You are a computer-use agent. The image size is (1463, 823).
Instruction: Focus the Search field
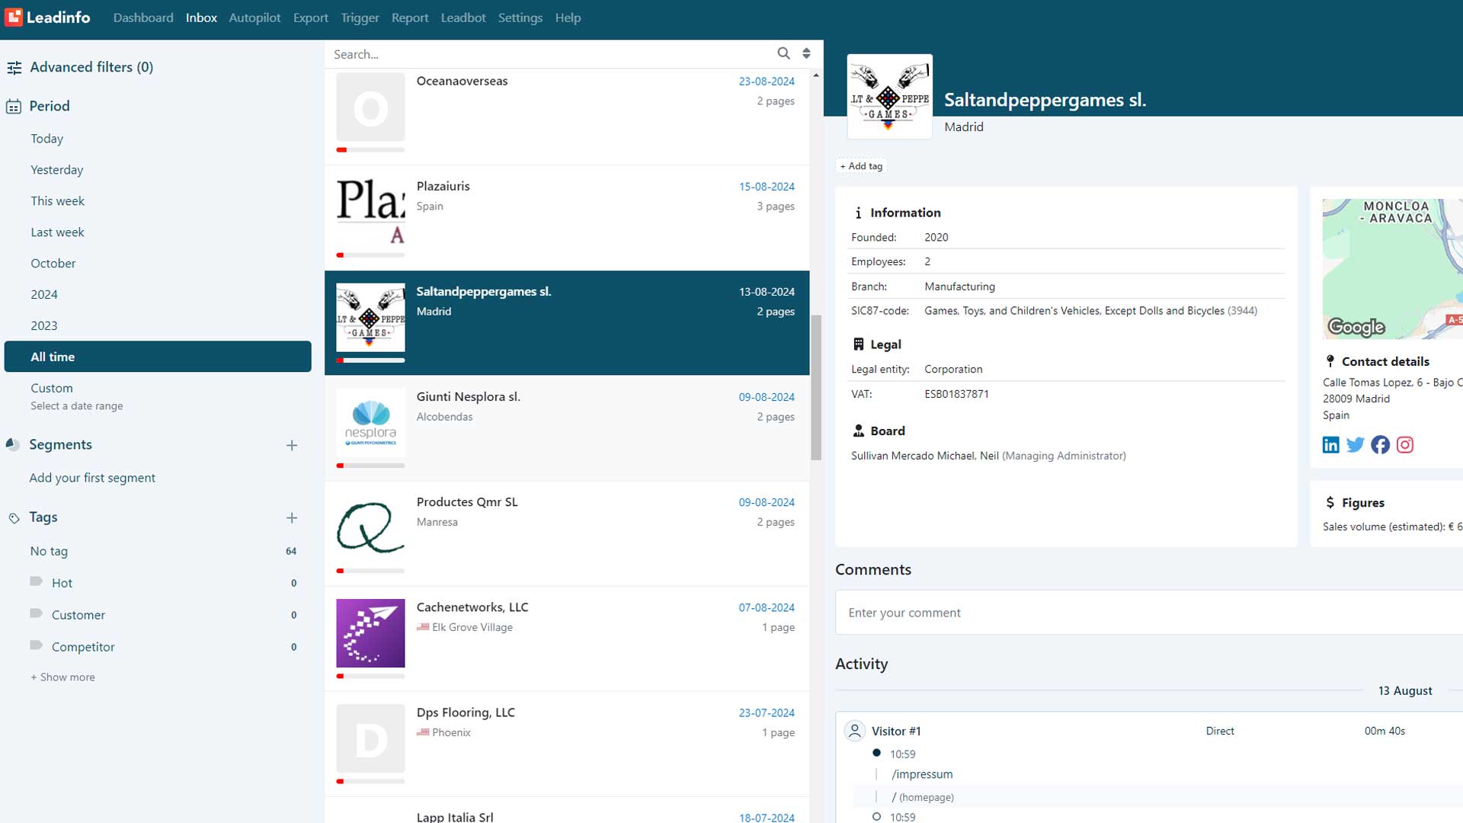click(549, 54)
